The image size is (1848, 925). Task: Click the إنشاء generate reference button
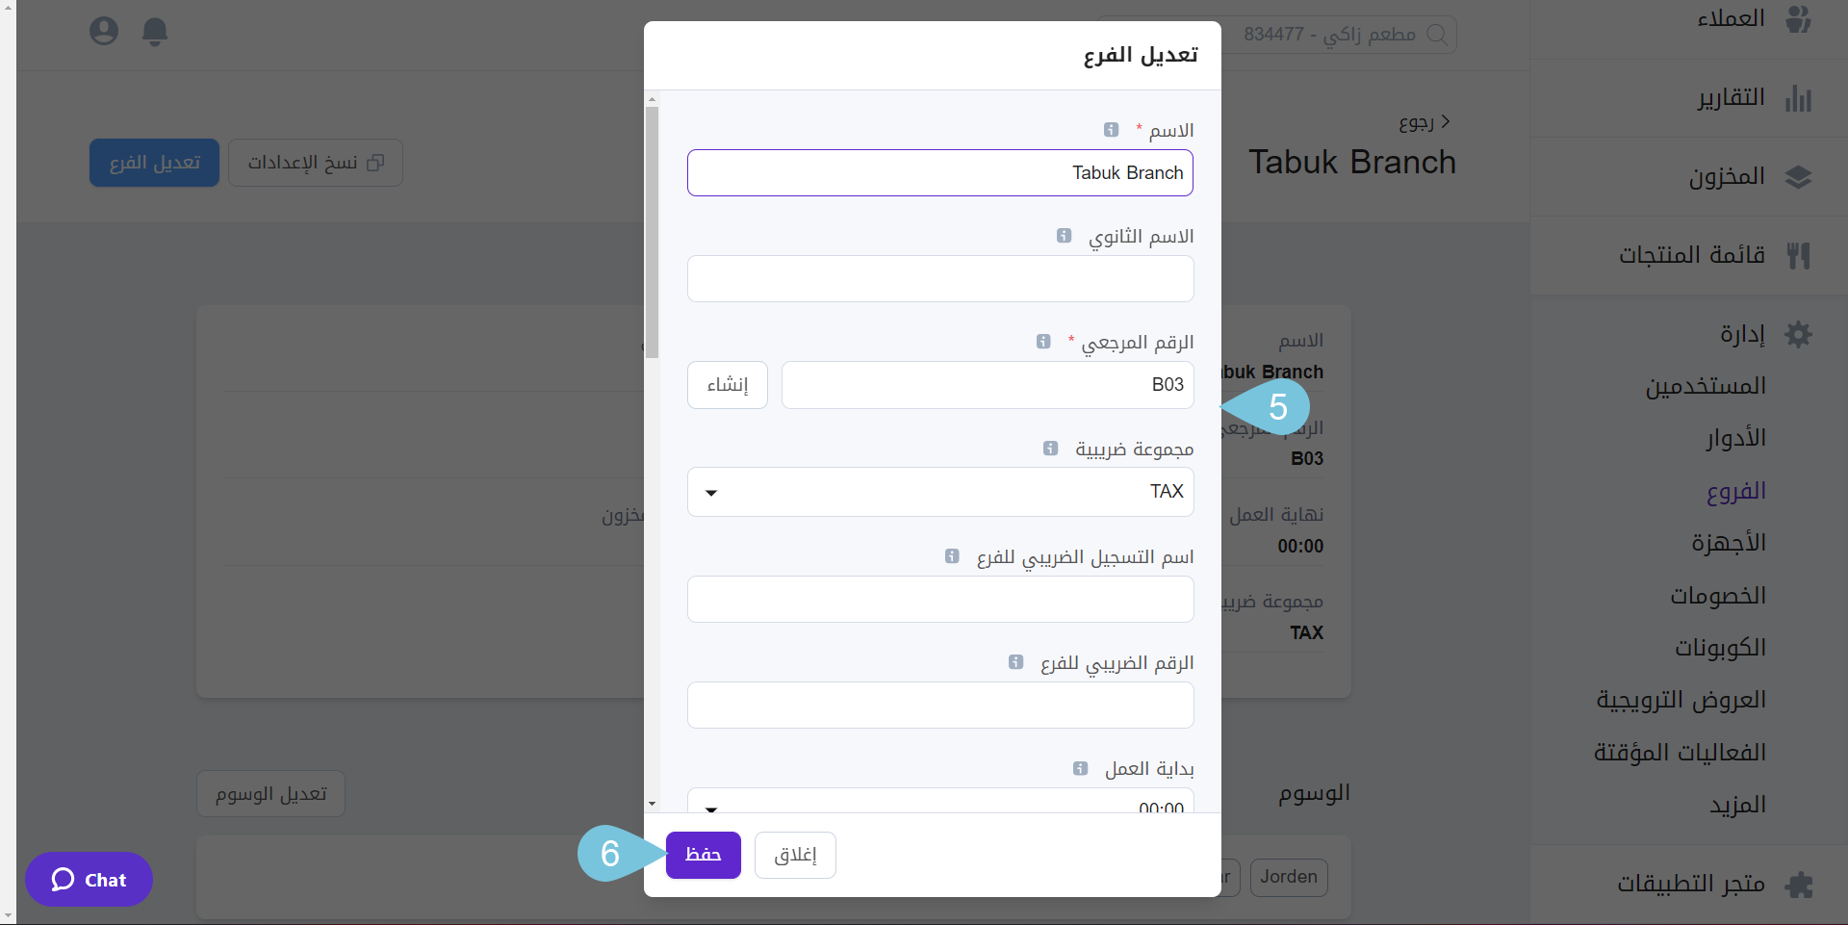[x=728, y=385]
